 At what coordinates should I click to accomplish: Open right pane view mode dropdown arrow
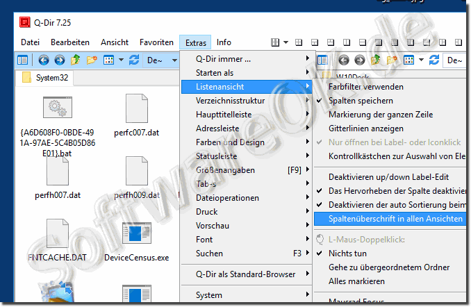click(421, 60)
